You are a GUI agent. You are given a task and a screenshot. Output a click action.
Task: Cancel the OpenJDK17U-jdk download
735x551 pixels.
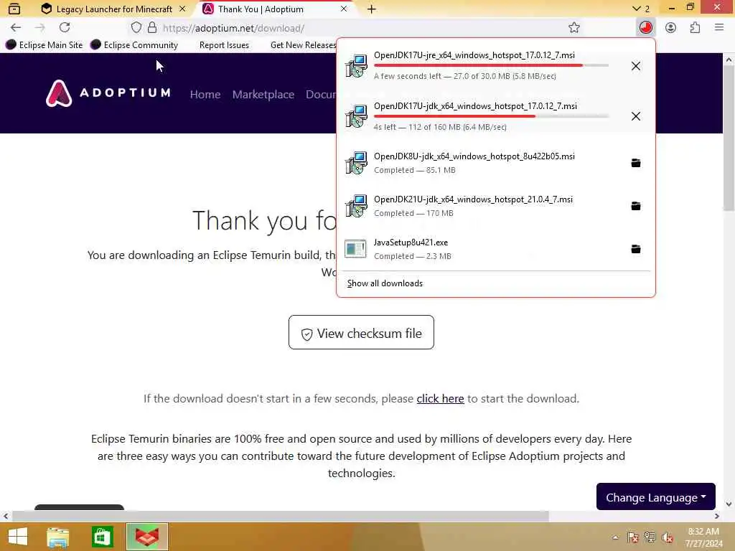[x=636, y=116]
